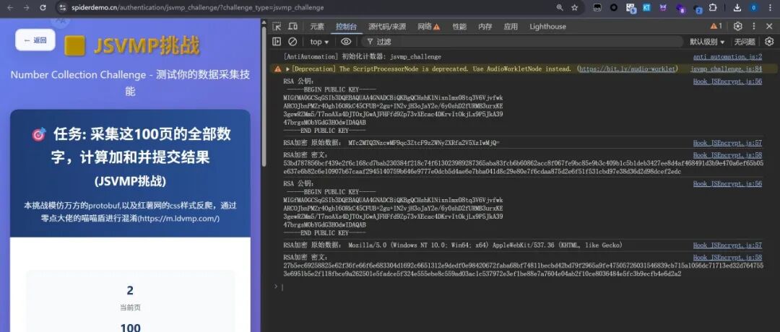
Task: Open the KT extension icon
Action: 646,7
